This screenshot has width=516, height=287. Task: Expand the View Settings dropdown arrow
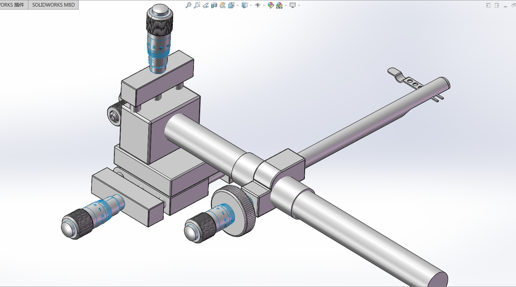coord(299,5)
